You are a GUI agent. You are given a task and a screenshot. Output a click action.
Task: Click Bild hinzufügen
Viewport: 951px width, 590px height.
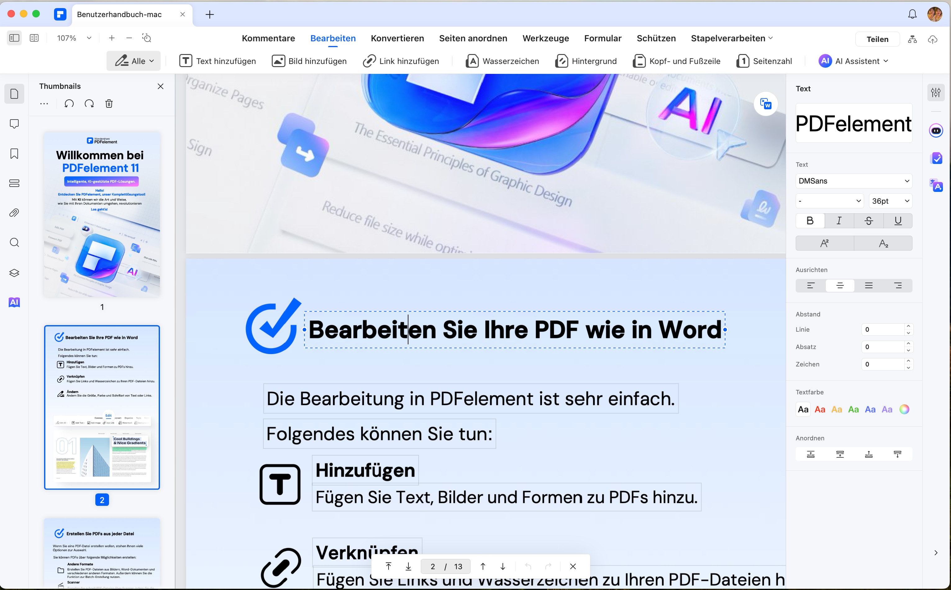click(x=309, y=61)
